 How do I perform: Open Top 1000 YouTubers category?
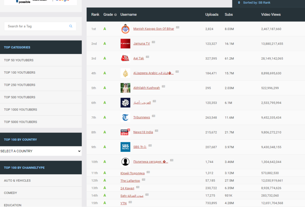pyautogui.click(x=41, y=110)
